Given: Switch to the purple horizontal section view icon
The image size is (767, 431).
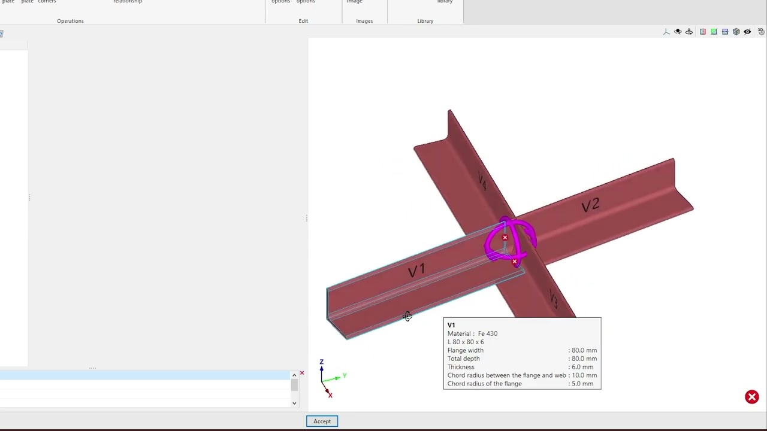Looking at the screenshot, I should 725,32.
